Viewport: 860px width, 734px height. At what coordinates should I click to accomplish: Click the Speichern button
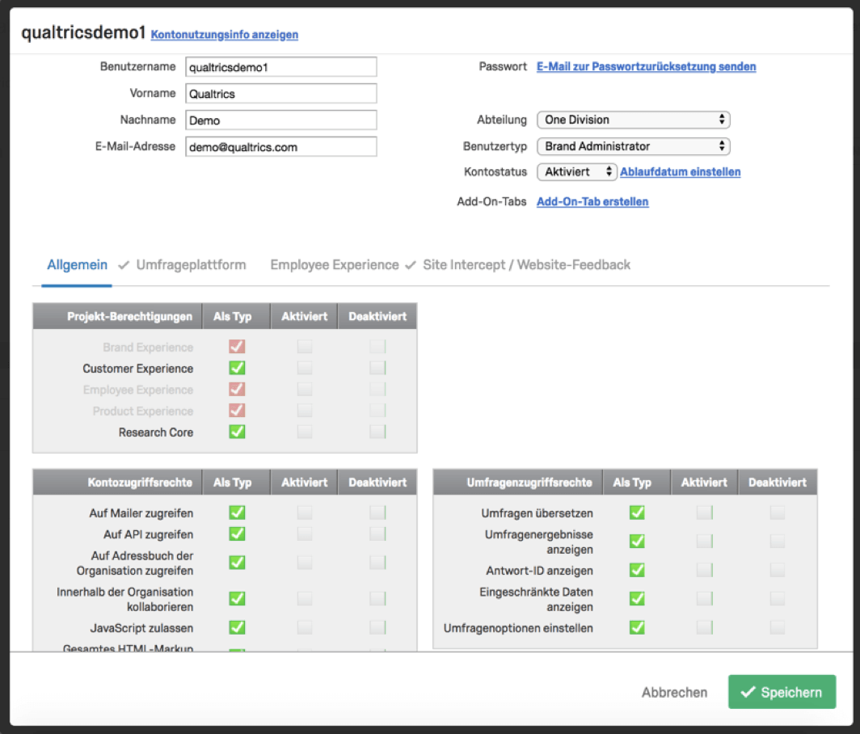point(782,692)
